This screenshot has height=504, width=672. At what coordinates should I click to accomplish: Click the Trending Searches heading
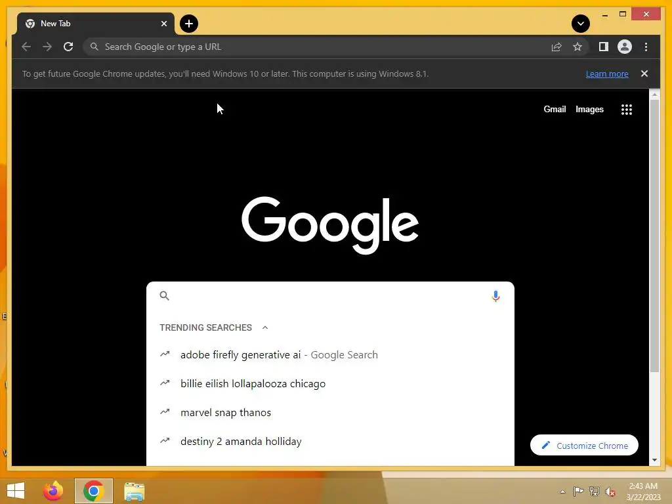point(205,327)
